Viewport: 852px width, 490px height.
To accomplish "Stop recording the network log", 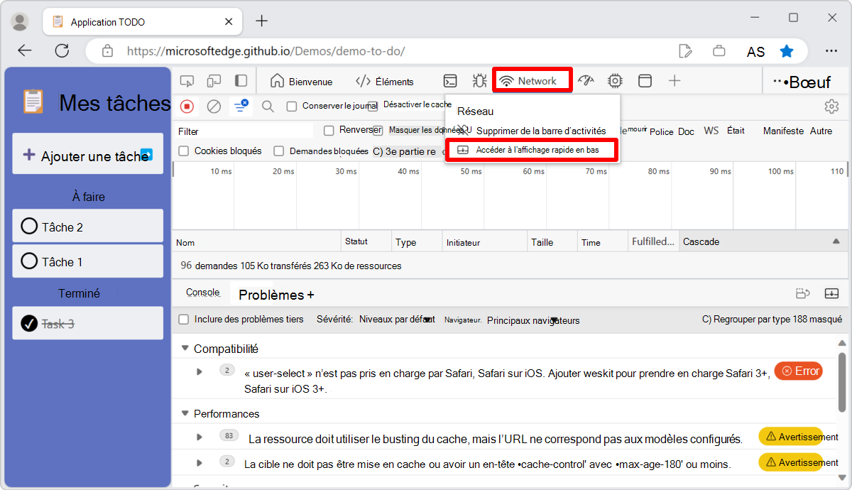I will (186, 107).
